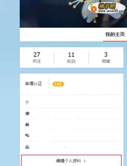The width and height of the screenshot is (127, 166).
Task: Click the orange youzi8 logo icon
Action: 94,9
